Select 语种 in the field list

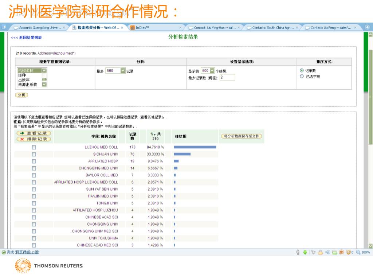point(22,75)
